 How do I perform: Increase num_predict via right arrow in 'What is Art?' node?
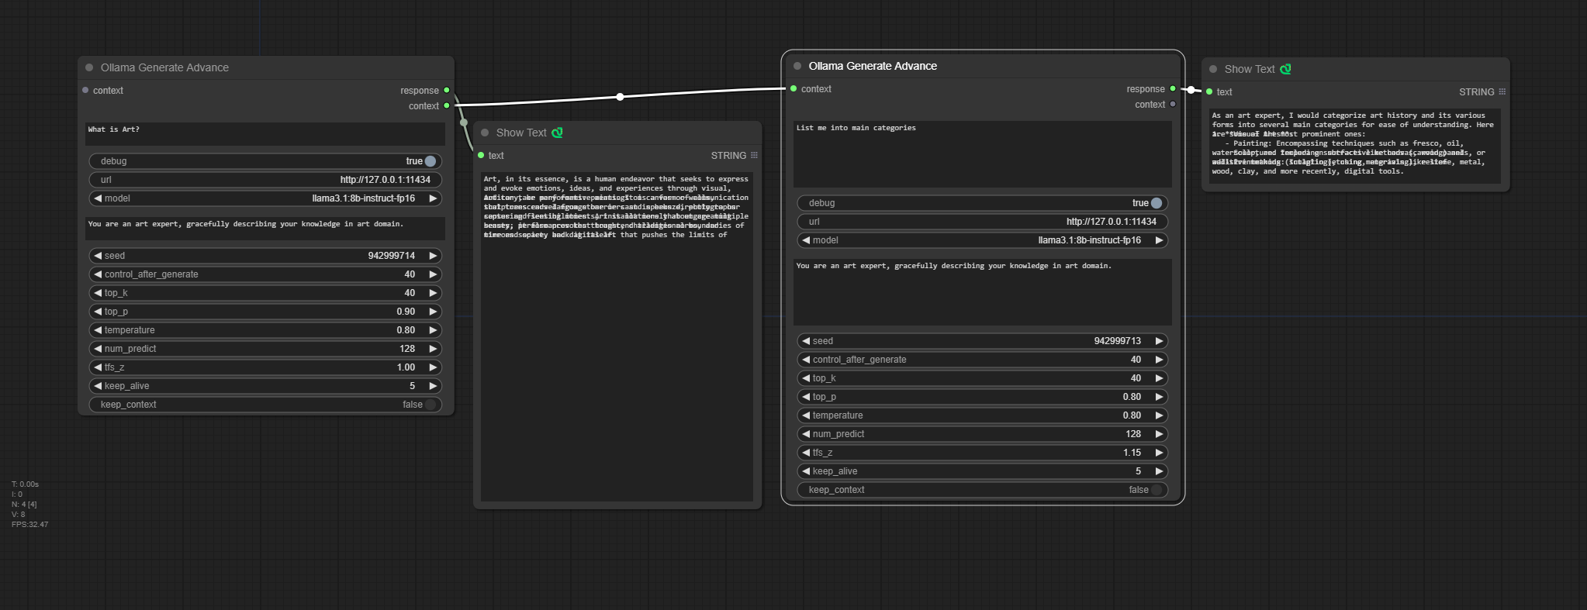pyautogui.click(x=433, y=349)
